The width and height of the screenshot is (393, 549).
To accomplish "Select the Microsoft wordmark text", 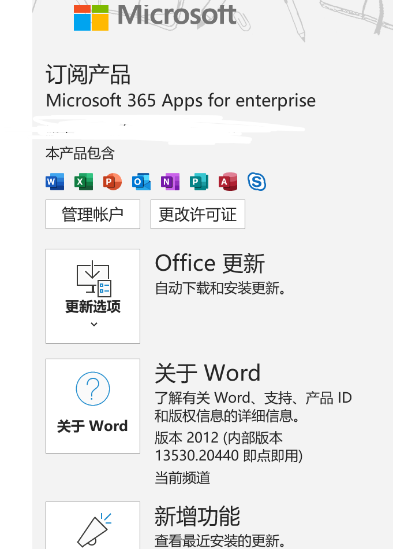I will (177, 16).
